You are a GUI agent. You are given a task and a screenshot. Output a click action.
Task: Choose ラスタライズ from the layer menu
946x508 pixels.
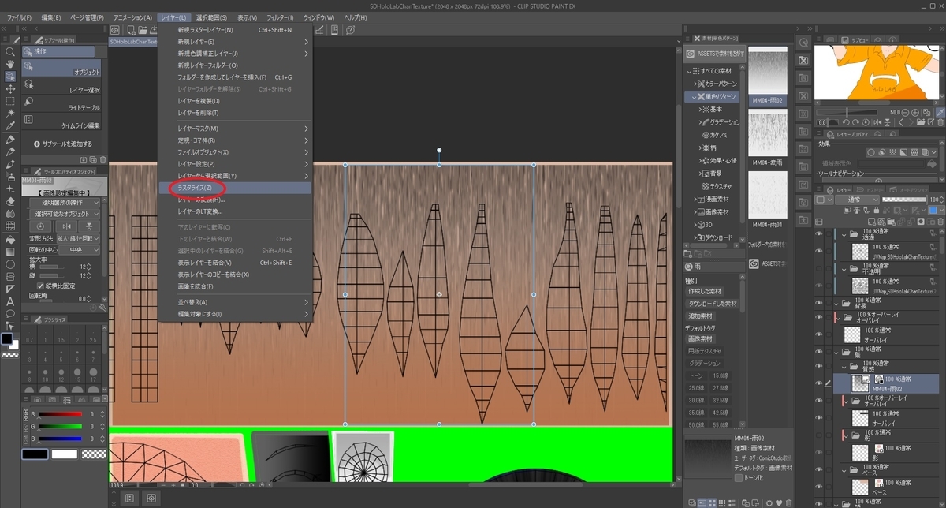[x=194, y=189]
